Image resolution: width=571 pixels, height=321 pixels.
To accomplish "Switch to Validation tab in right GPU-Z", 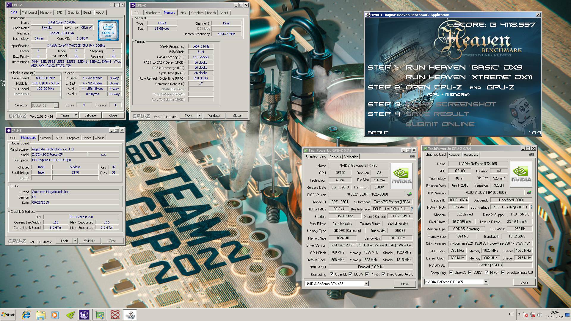I will pyautogui.click(x=471, y=155).
